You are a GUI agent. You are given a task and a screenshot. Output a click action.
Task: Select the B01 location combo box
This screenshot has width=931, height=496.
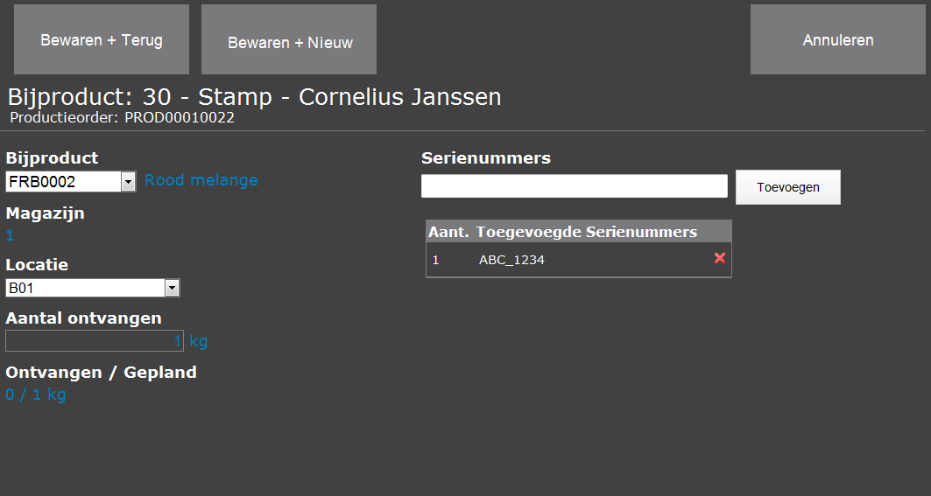click(x=86, y=289)
